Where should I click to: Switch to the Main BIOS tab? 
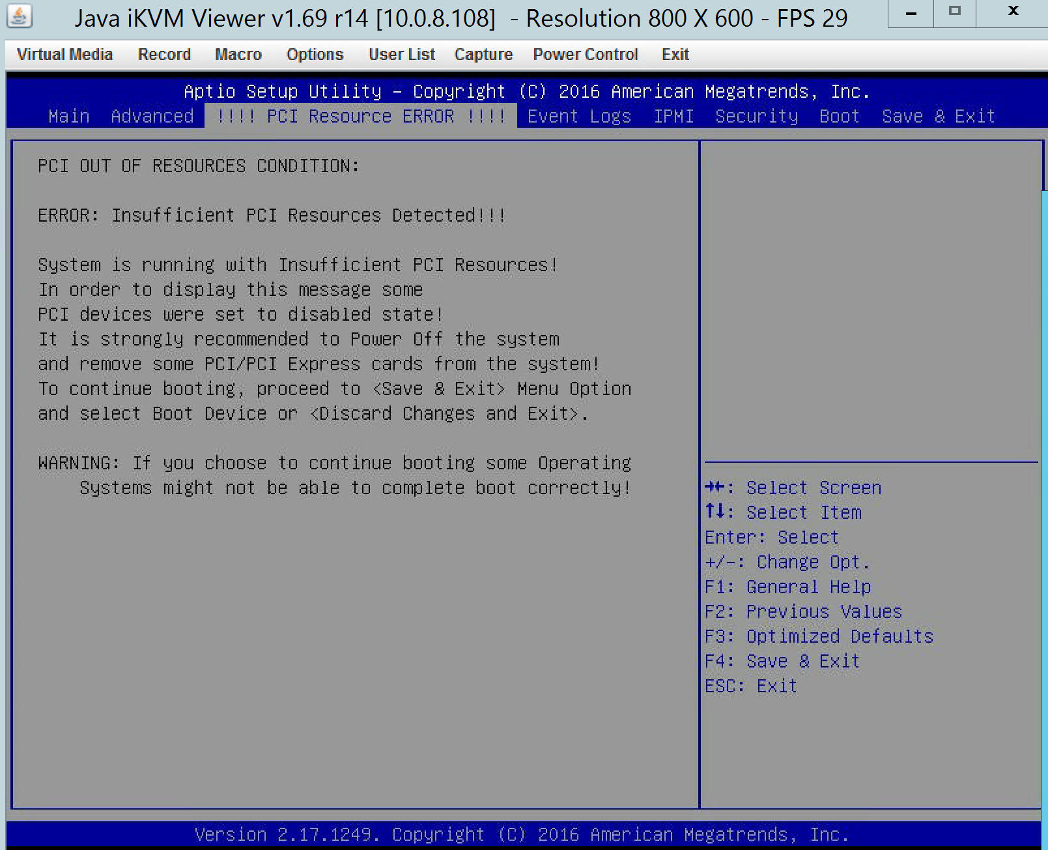pos(69,116)
